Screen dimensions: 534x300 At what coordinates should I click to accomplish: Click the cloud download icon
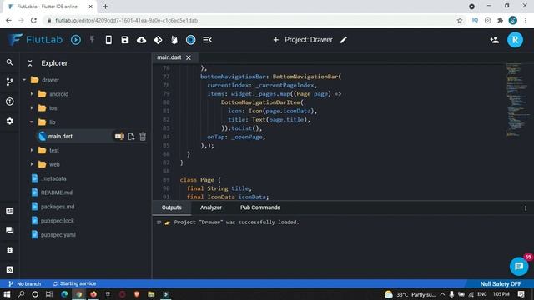pos(141,40)
